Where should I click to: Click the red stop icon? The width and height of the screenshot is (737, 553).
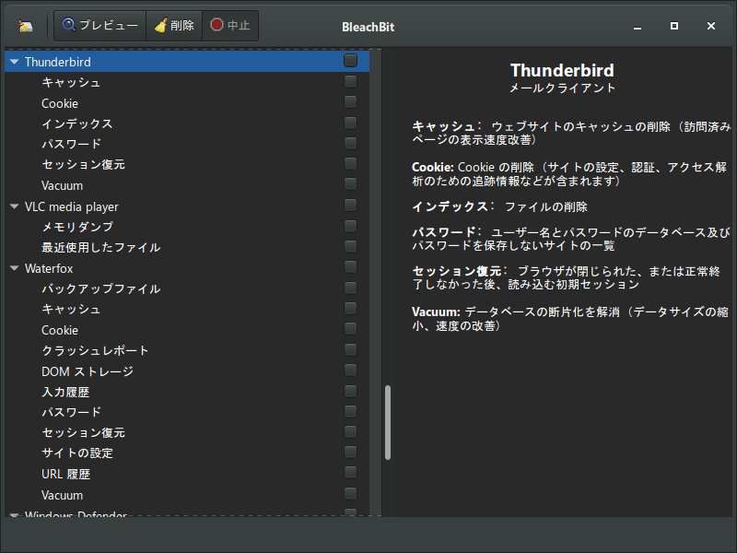click(x=216, y=25)
